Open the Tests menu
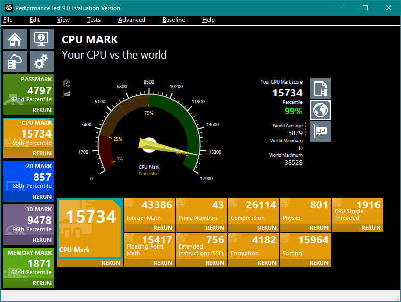The width and height of the screenshot is (401, 302). coord(94,20)
